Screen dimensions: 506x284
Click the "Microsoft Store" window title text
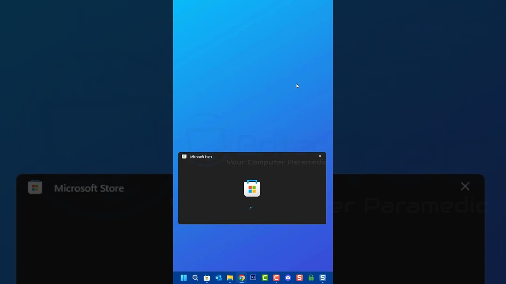pyautogui.click(x=201, y=157)
